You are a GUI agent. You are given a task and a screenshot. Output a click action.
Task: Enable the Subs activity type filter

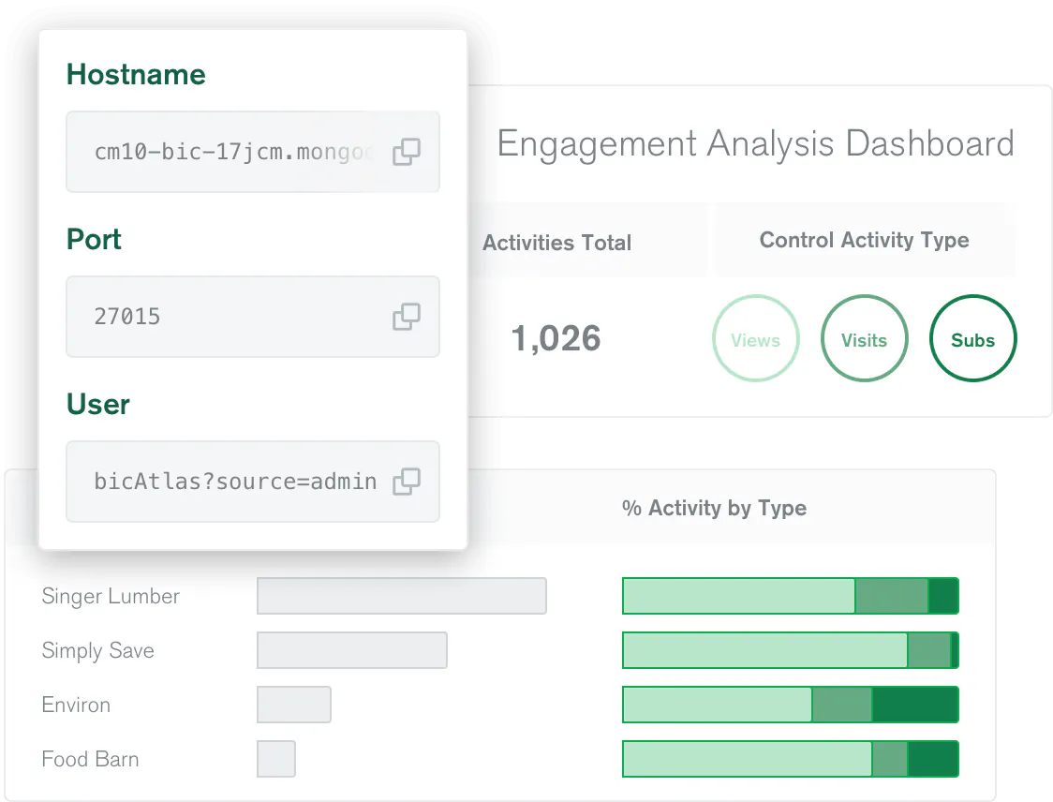[x=972, y=340]
